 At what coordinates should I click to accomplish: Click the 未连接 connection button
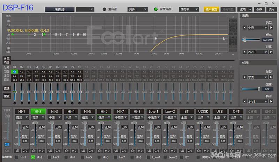59,9
